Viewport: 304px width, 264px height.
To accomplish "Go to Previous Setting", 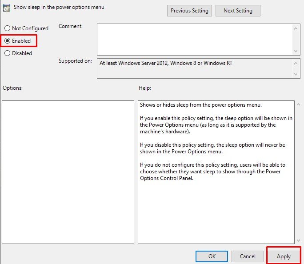I will coord(189,11).
